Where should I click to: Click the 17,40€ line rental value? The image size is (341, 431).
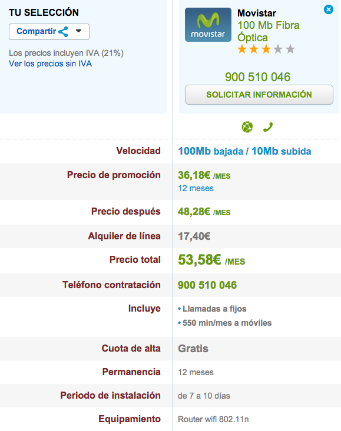click(x=194, y=236)
